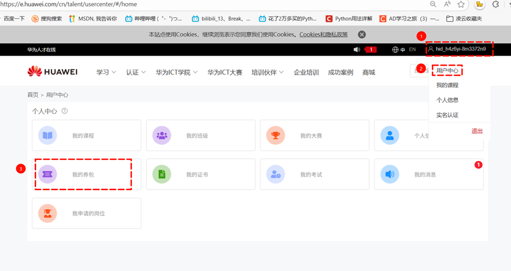Open the 哔哩哔哩 bookmark
511x271 pixels.
(154, 18)
